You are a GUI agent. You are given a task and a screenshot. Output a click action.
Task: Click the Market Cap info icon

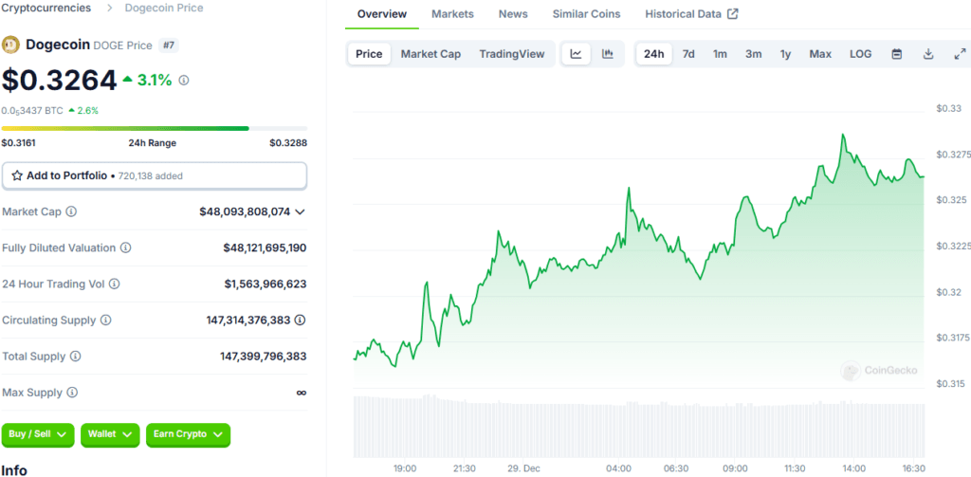pyautogui.click(x=71, y=211)
